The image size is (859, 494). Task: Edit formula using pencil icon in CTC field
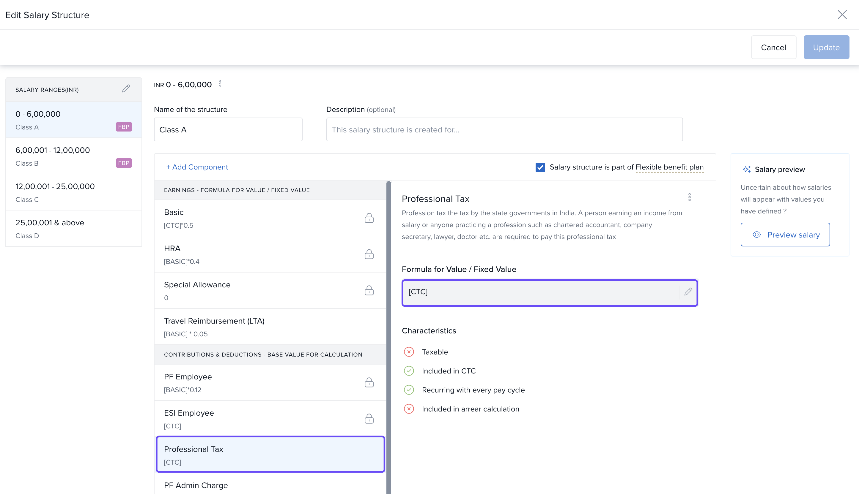(x=688, y=292)
